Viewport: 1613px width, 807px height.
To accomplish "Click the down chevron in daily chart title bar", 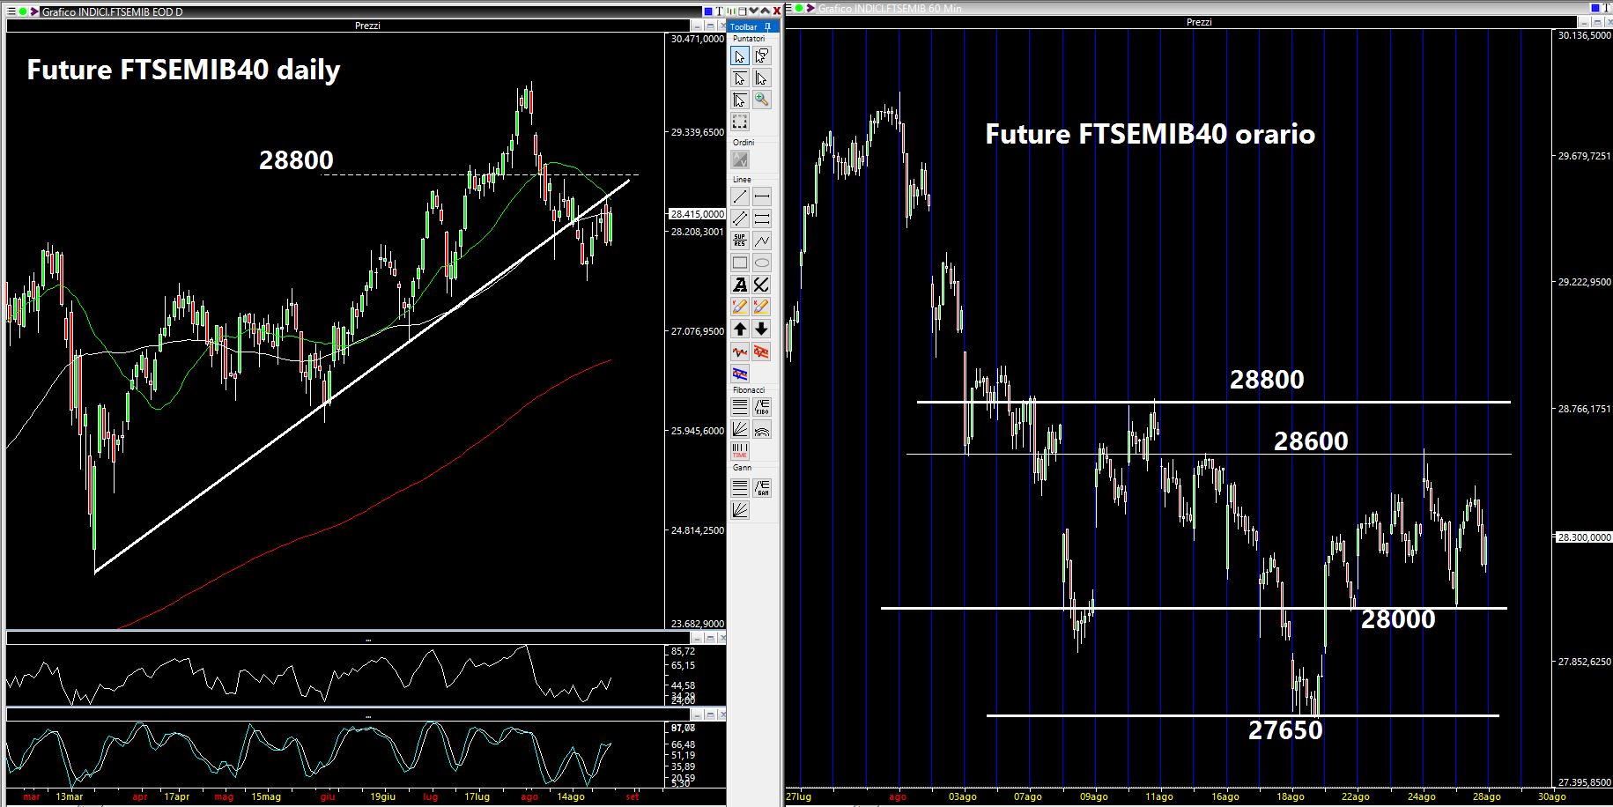I will (754, 11).
